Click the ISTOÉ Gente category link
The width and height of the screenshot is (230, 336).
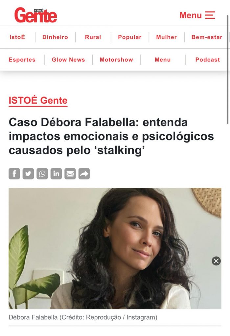38,100
